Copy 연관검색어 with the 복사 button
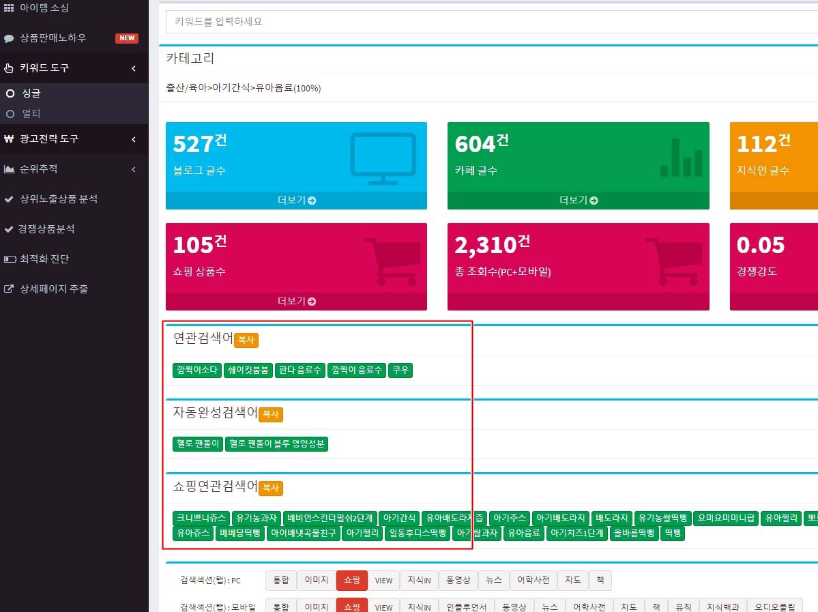 pos(246,340)
